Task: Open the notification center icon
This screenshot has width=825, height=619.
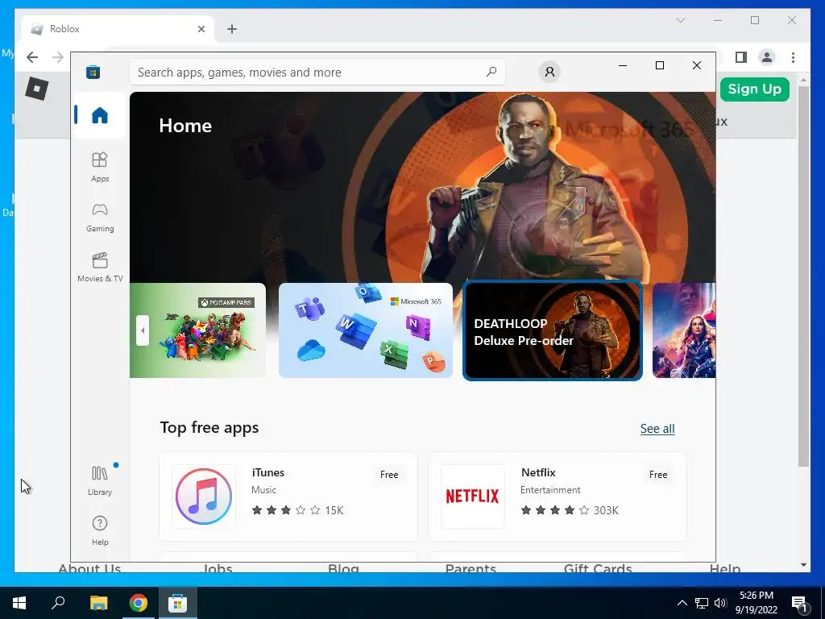Action: pyautogui.click(x=799, y=603)
